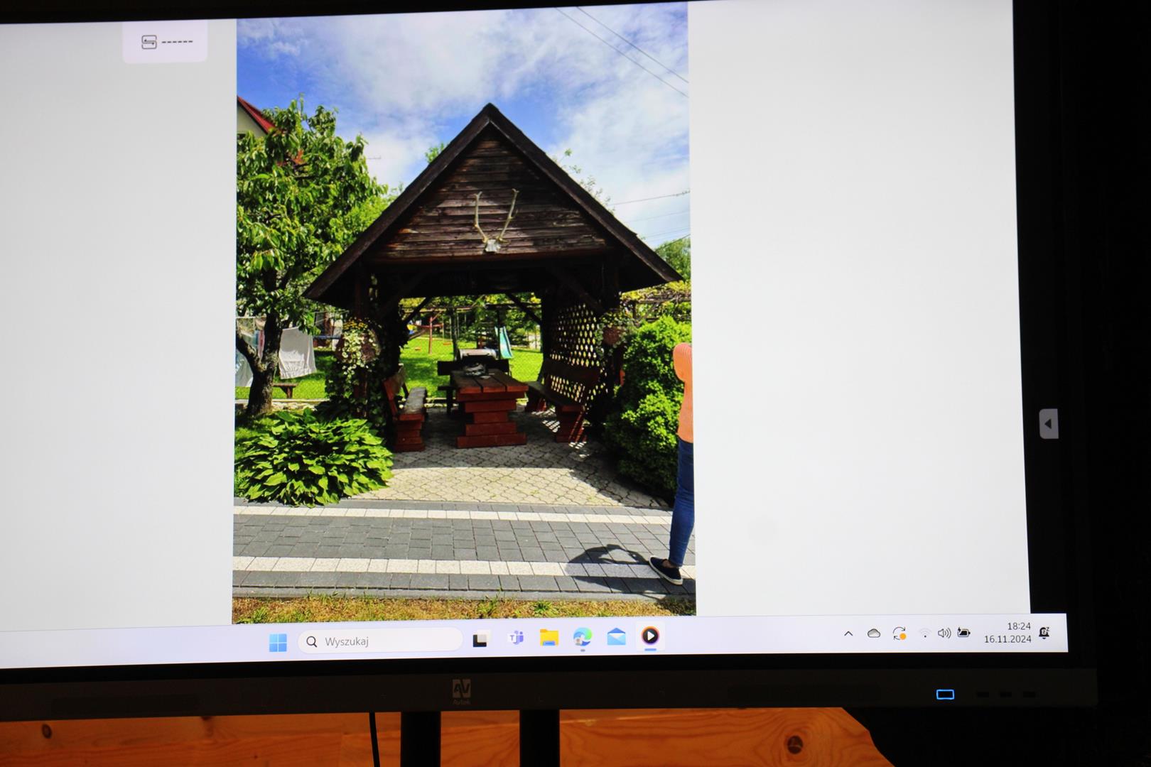
Task: Open the sync update tray icon
Action: (x=899, y=633)
